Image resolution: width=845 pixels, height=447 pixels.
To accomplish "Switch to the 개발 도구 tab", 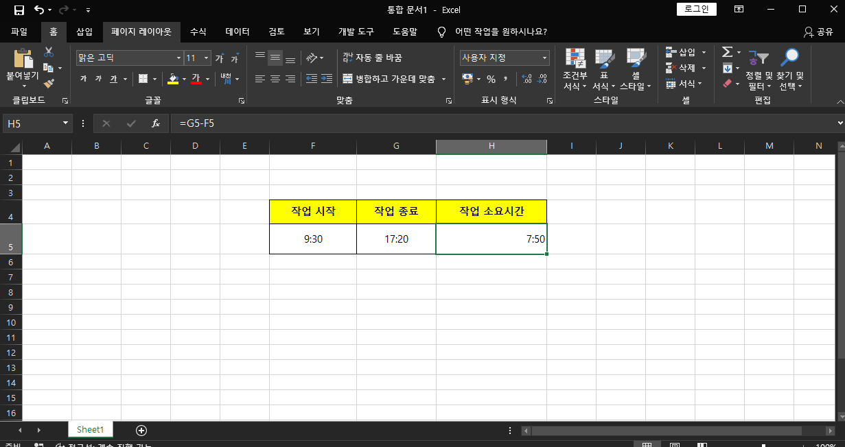I will pos(356,32).
